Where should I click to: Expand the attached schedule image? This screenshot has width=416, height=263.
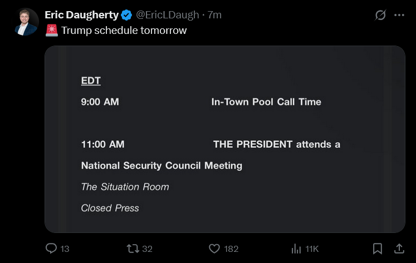point(225,140)
